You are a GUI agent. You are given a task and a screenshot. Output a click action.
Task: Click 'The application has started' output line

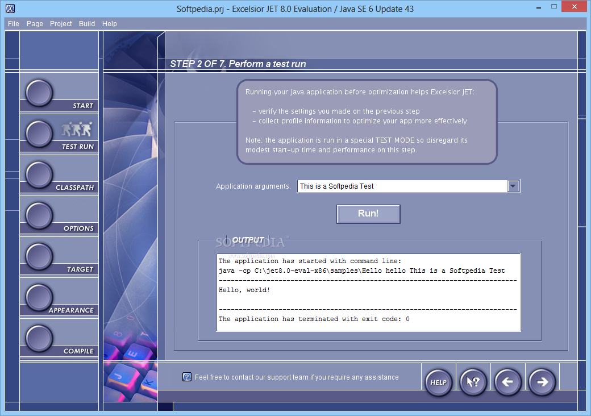[310, 261]
